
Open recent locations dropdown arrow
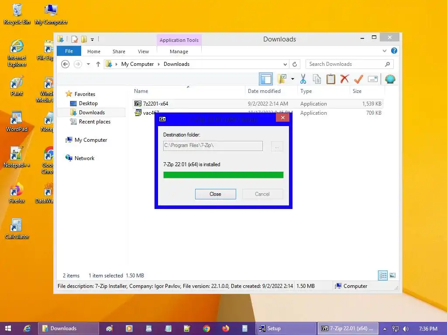(x=88, y=64)
